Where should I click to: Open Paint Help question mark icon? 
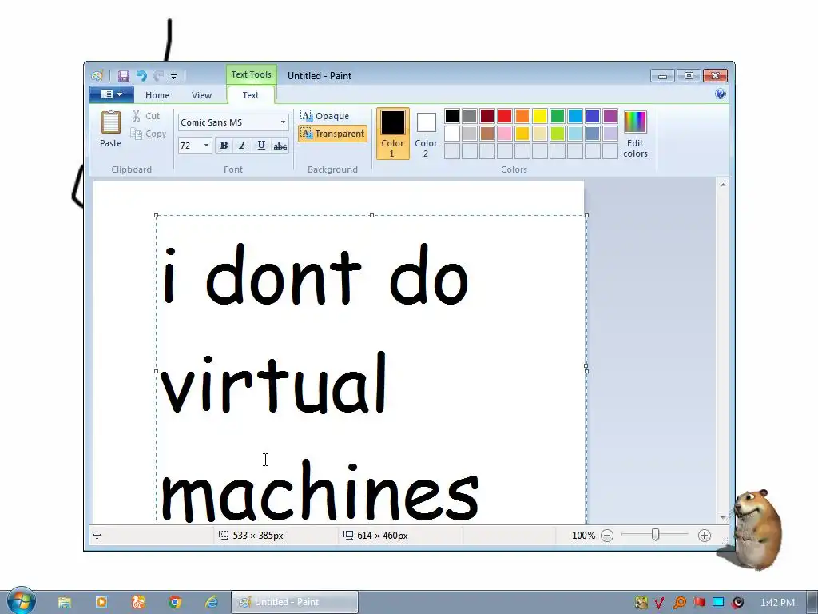pos(721,94)
